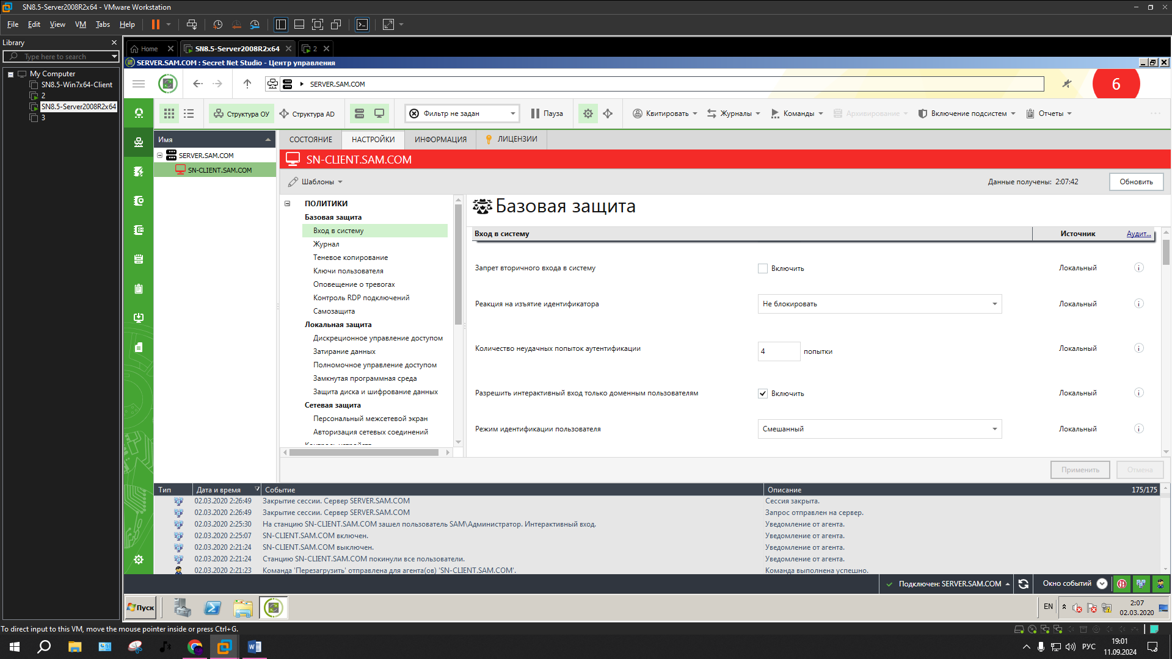Image resolution: width=1172 pixels, height=659 pixels.
Task: Click the policy tree horizontal scrollbar
Action: pos(364,453)
